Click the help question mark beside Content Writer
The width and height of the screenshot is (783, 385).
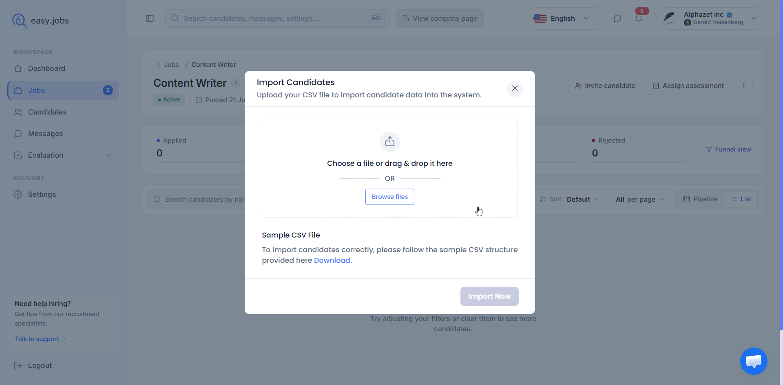point(236,83)
